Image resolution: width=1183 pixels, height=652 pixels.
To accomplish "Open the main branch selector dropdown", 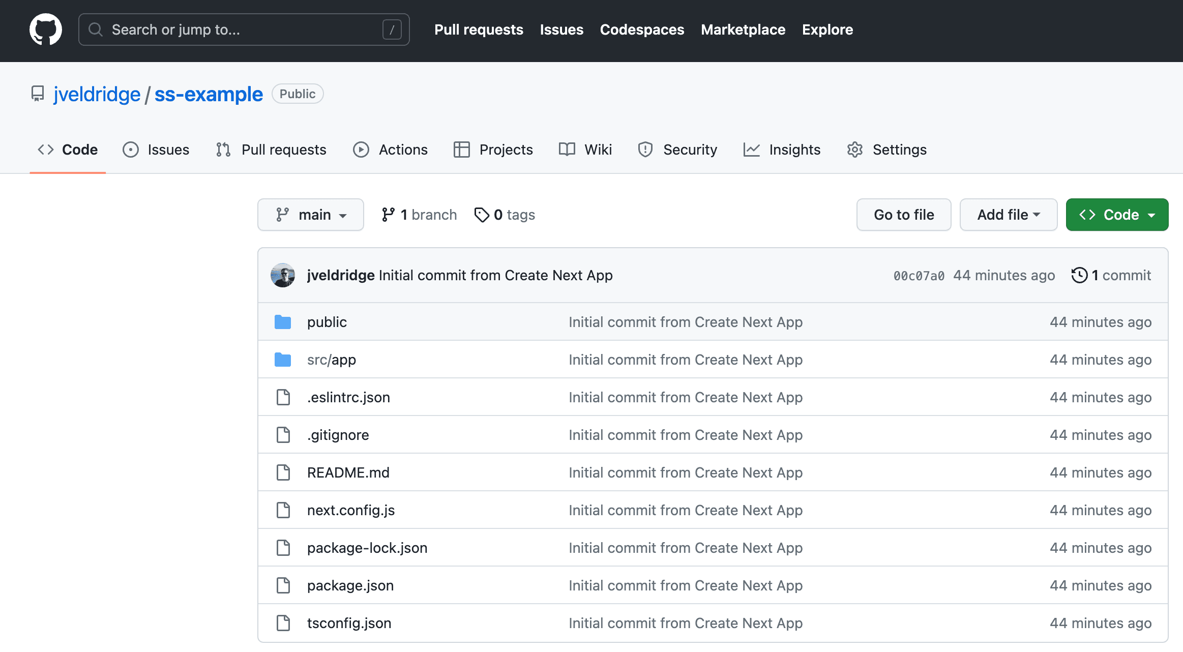I will pyautogui.click(x=311, y=214).
